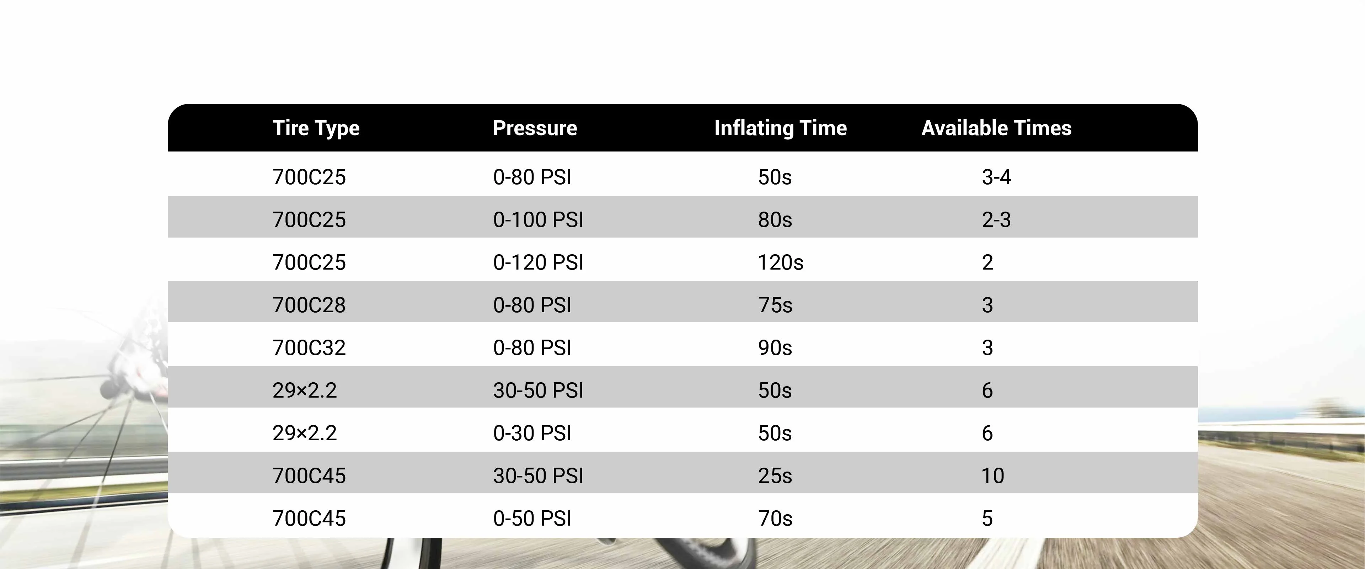Select the 0-100 PSI pressure cell

(538, 219)
